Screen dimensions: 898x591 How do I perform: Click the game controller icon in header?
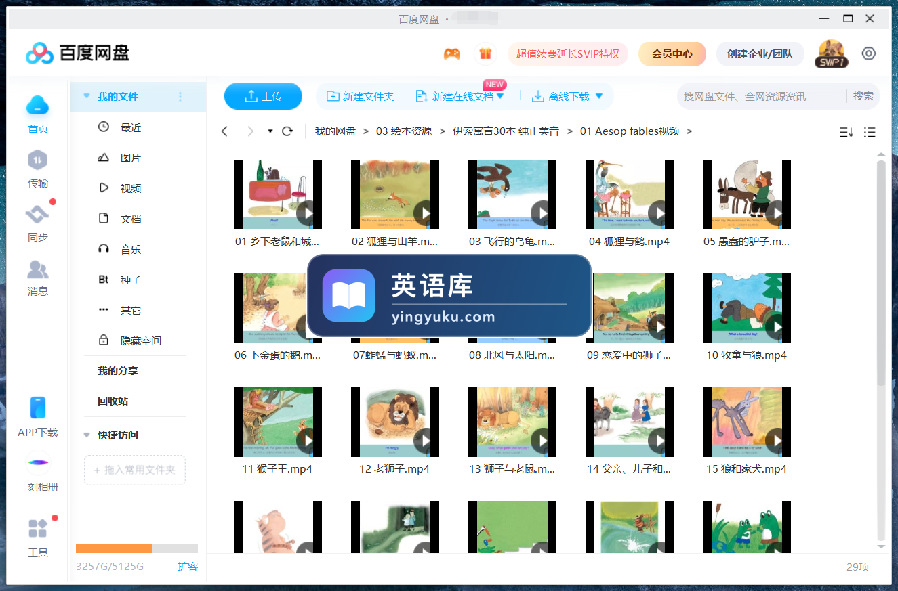[452, 53]
